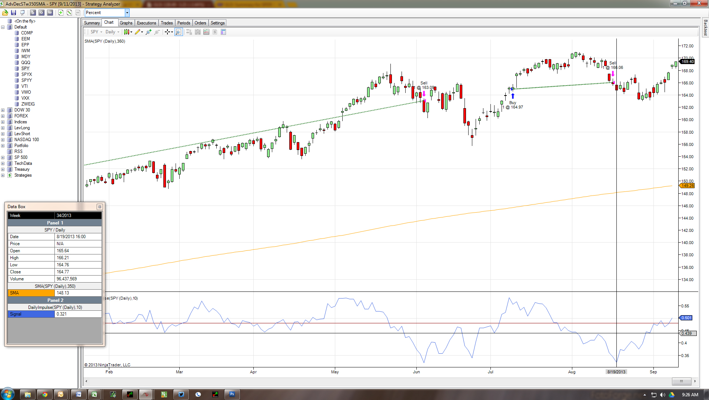The width and height of the screenshot is (709, 400).
Task: Select the Chart tab
Action: click(109, 23)
